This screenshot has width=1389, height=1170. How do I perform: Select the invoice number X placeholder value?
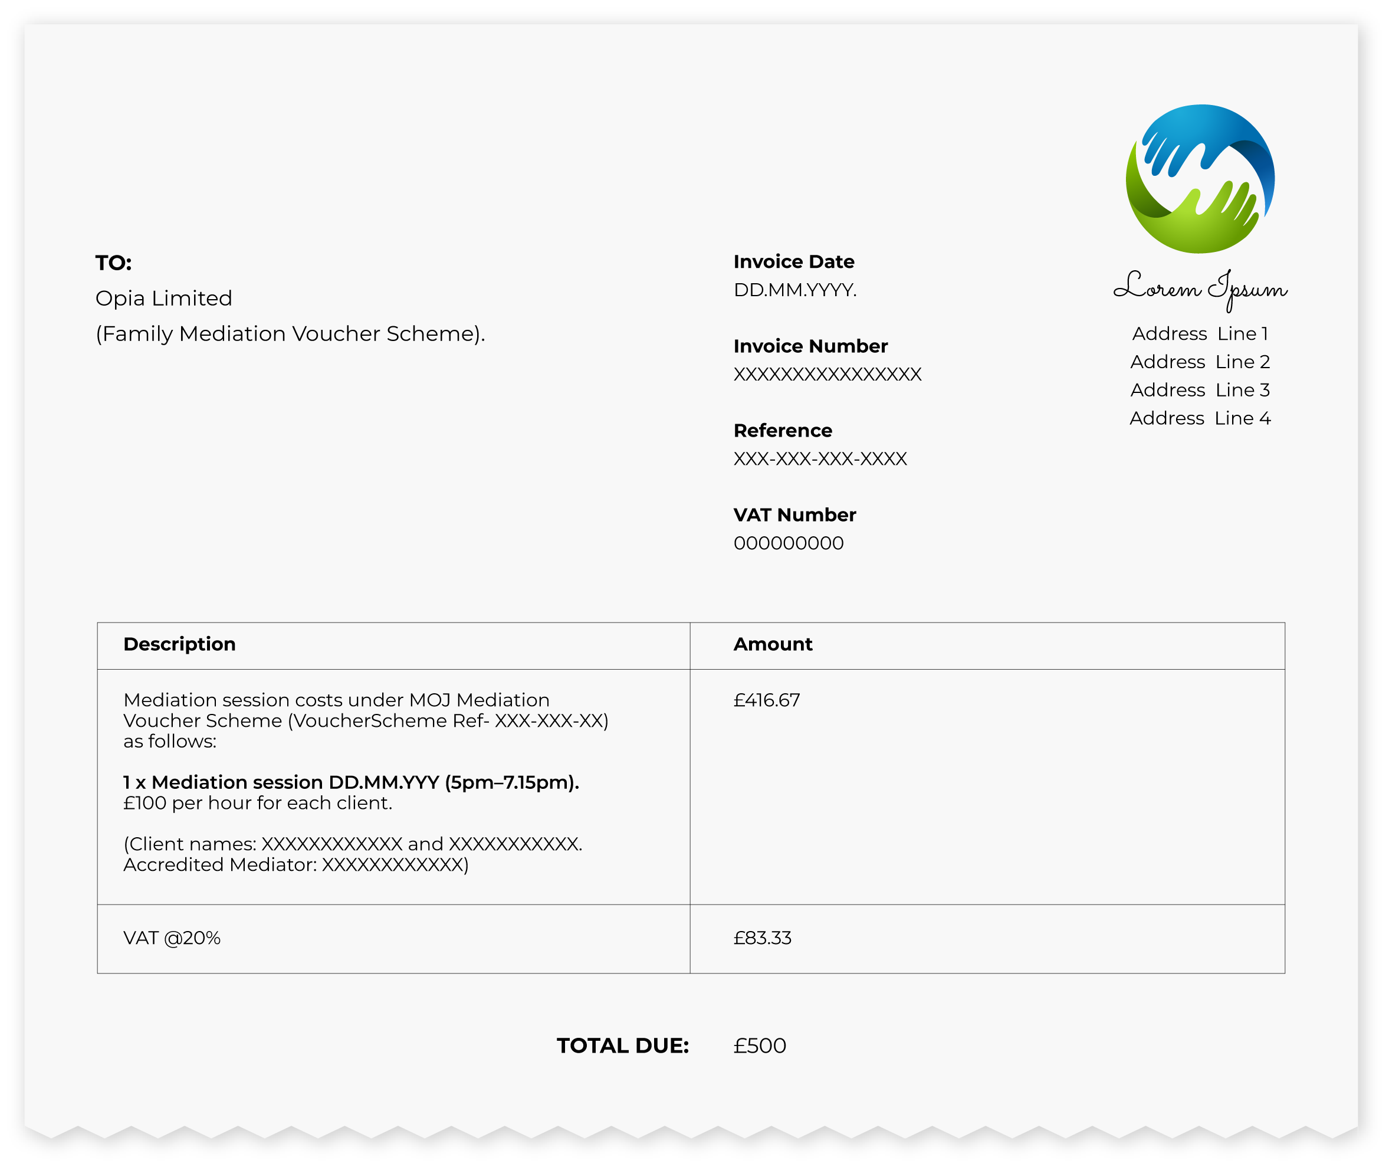[x=827, y=375]
